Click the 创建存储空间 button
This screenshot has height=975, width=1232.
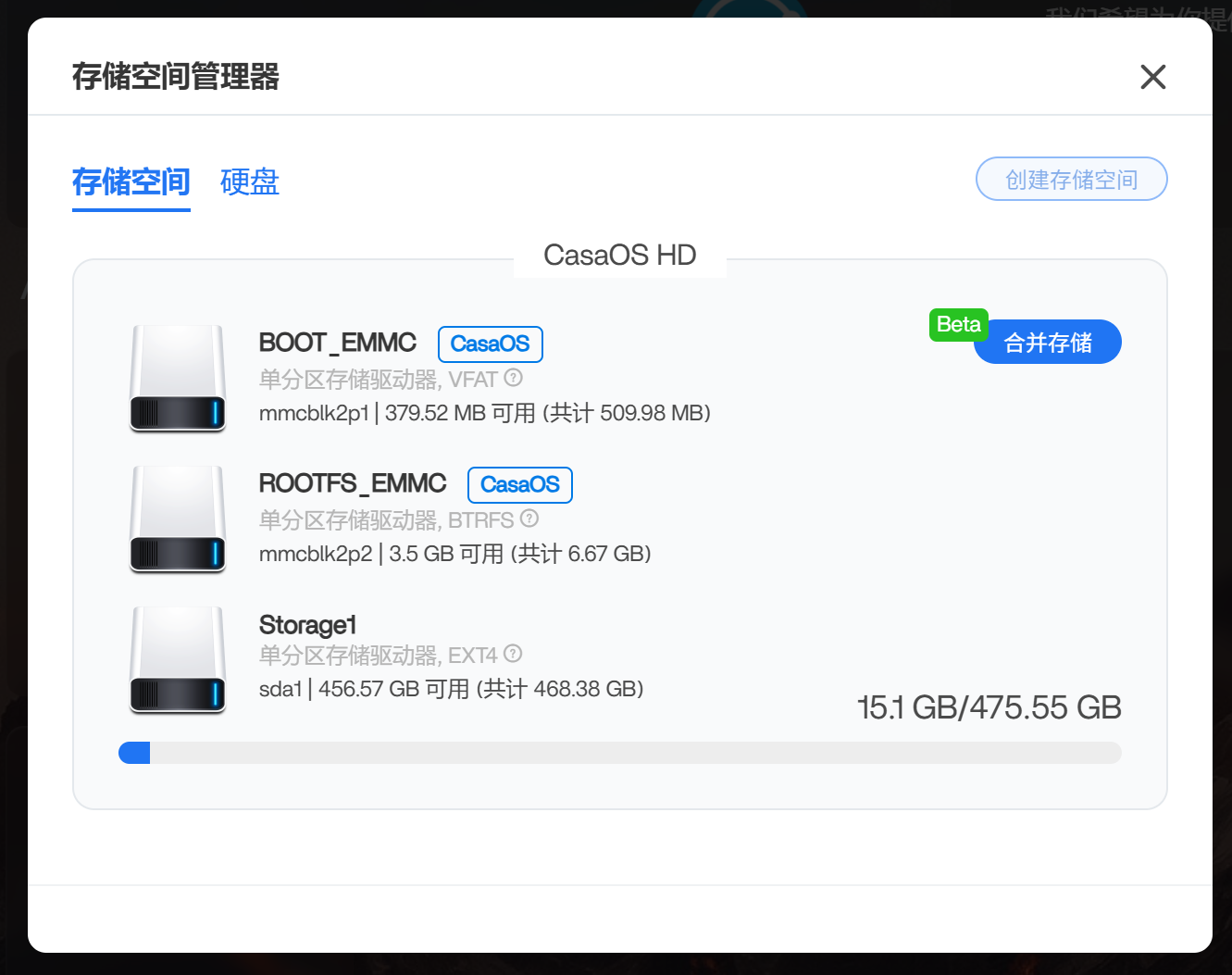click(1071, 179)
